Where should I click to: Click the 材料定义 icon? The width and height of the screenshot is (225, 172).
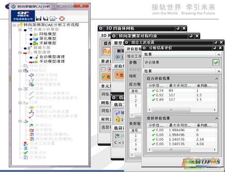pos(26,66)
